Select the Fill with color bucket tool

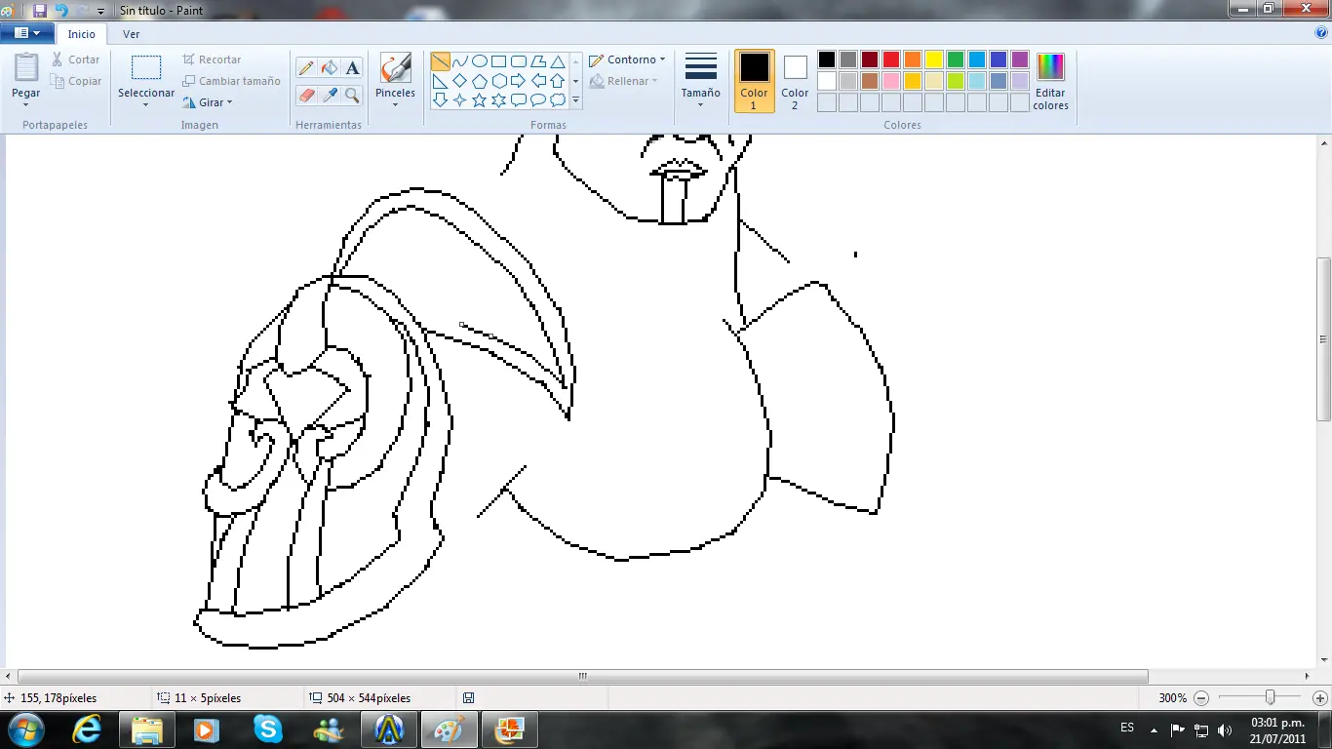(x=330, y=67)
